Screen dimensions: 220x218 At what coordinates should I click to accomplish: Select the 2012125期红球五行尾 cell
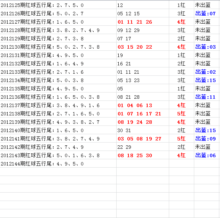click(42, 5)
